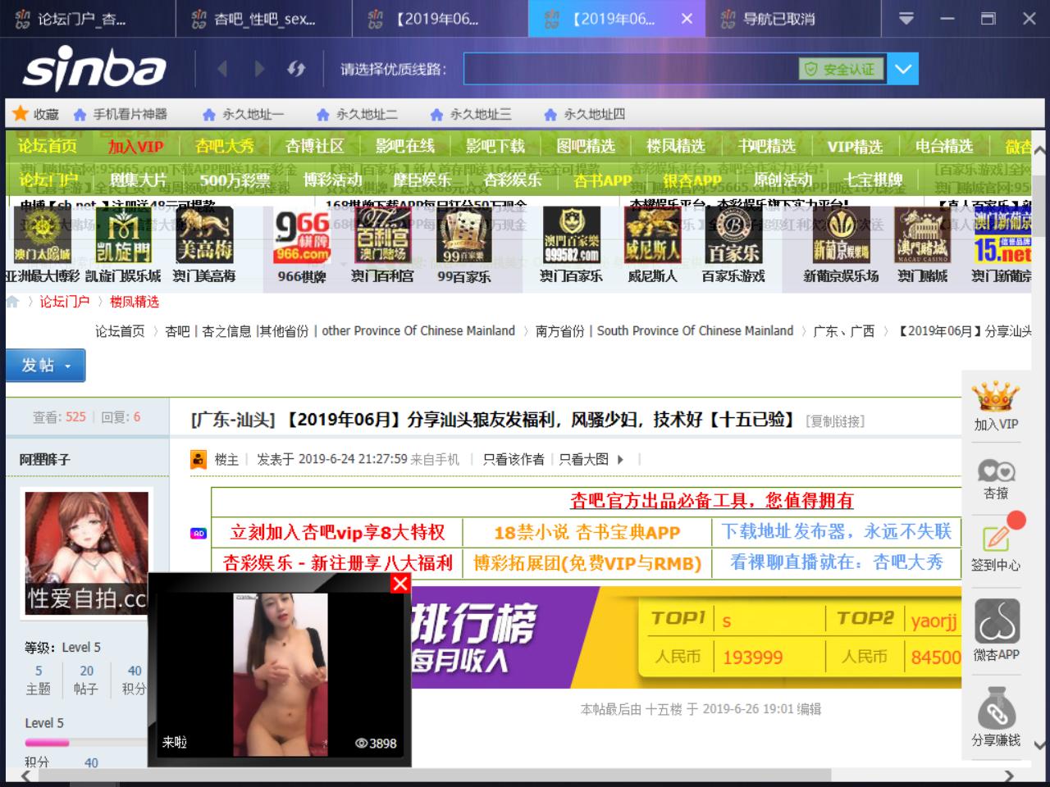Click the horizontal scrollbar right arrow
Image resolution: width=1050 pixels, height=787 pixels.
(1009, 775)
